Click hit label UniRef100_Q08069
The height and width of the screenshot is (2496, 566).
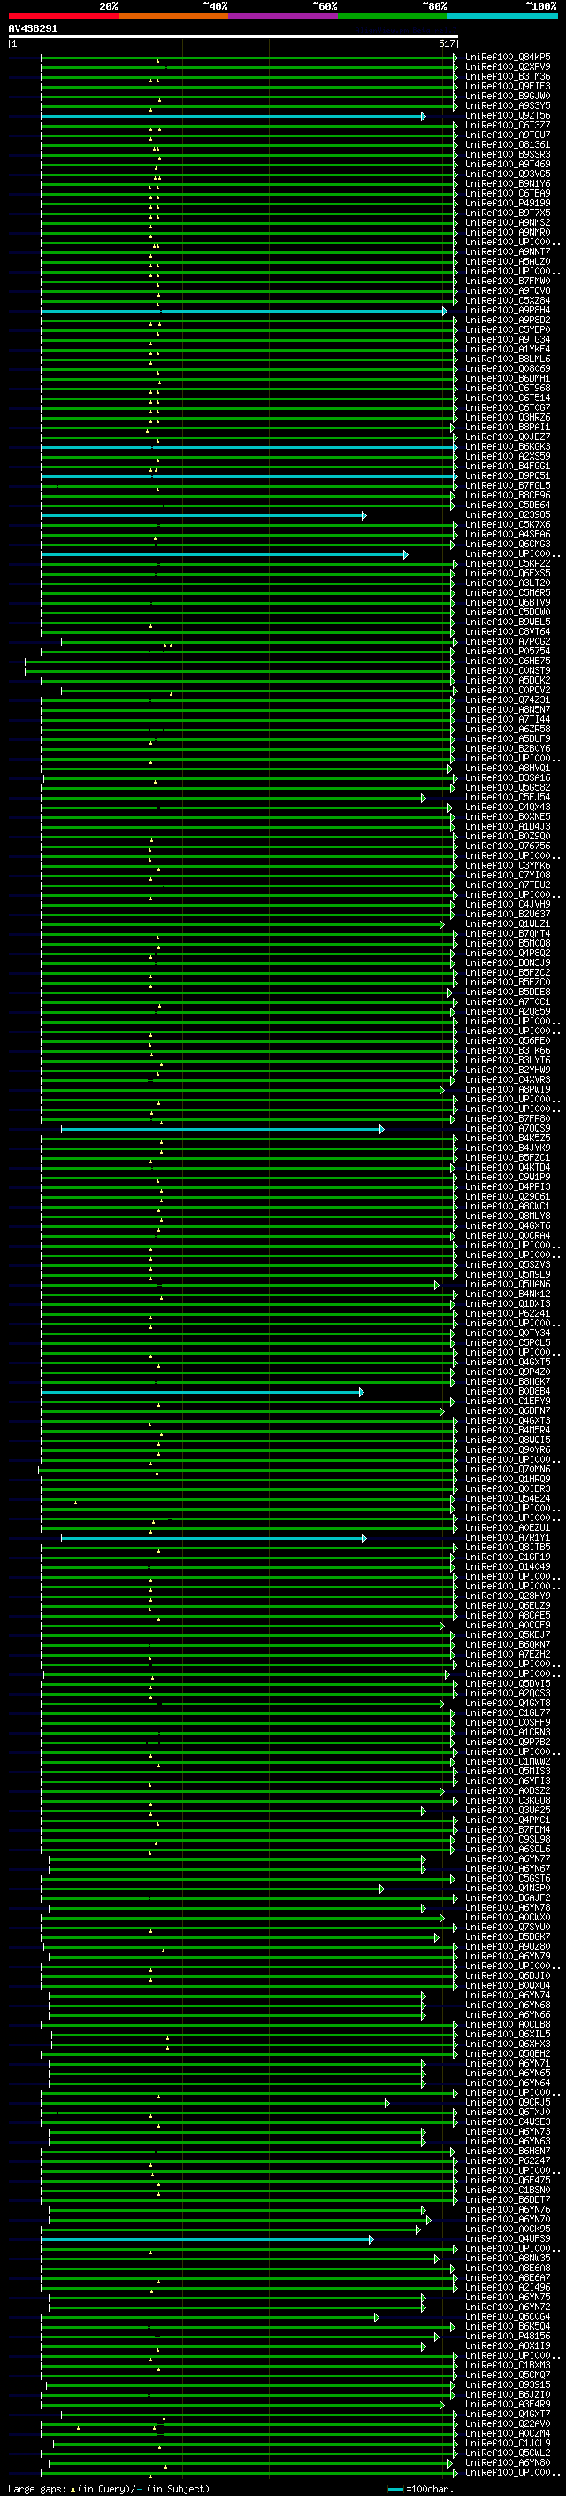tap(508, 368)
